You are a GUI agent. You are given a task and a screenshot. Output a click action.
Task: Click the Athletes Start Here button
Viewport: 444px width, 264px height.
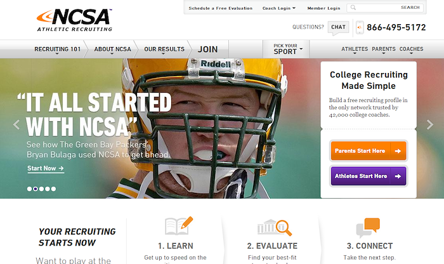(x=369, y=176)
